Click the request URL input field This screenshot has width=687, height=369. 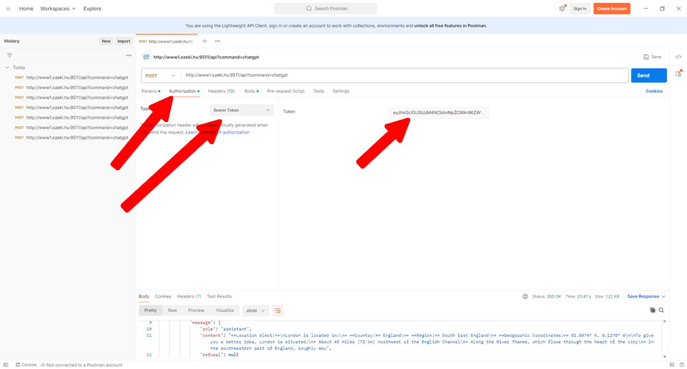coord(405,75)
